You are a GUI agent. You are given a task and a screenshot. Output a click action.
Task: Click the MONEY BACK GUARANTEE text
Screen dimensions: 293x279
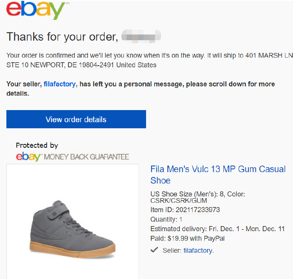[x=86, y=157]
